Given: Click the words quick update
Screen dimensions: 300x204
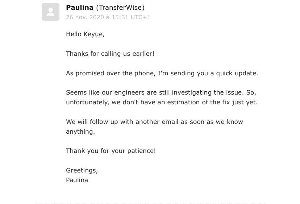Looking at the screenshot, I should [237, 73].
